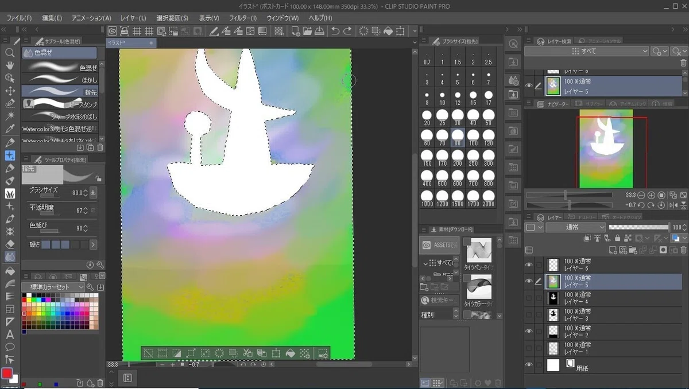Open the すべて dropdown in layer search
This screenshot has height=389, width=689.
[587, 51]
